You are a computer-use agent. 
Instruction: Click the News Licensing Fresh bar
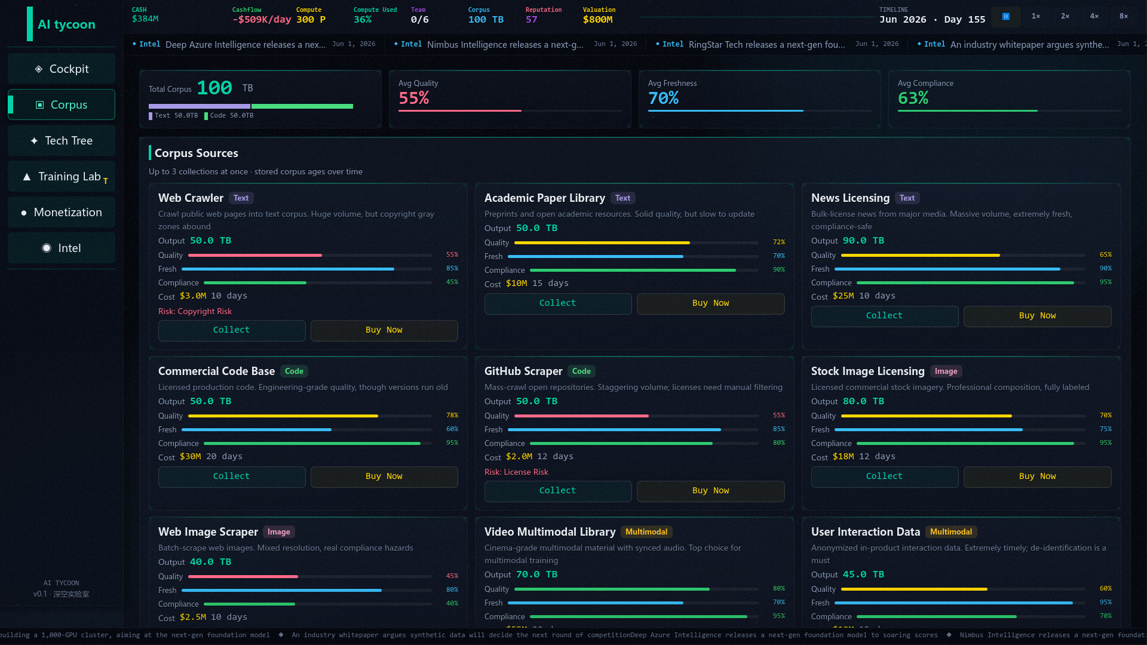[959, 269]
